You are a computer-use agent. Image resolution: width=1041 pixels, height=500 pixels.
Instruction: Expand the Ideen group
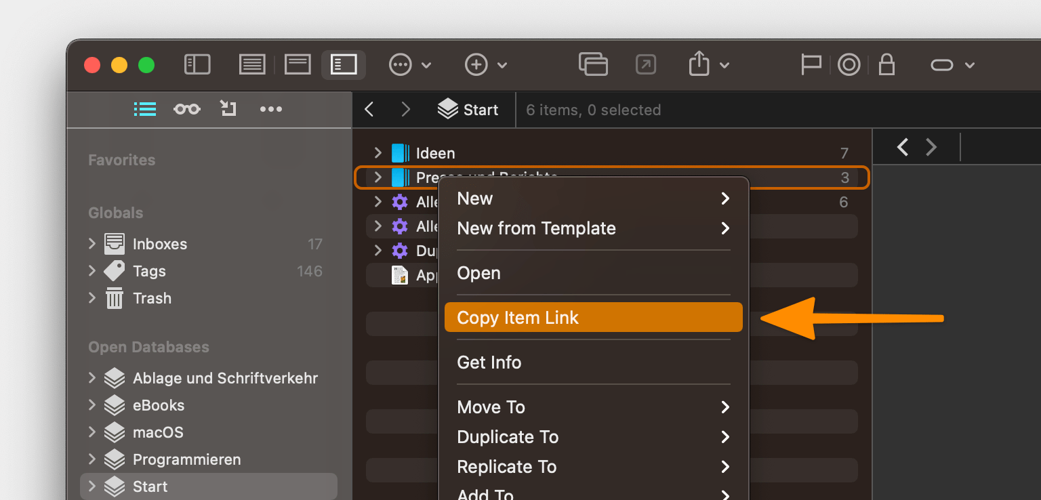coord(378,152)
